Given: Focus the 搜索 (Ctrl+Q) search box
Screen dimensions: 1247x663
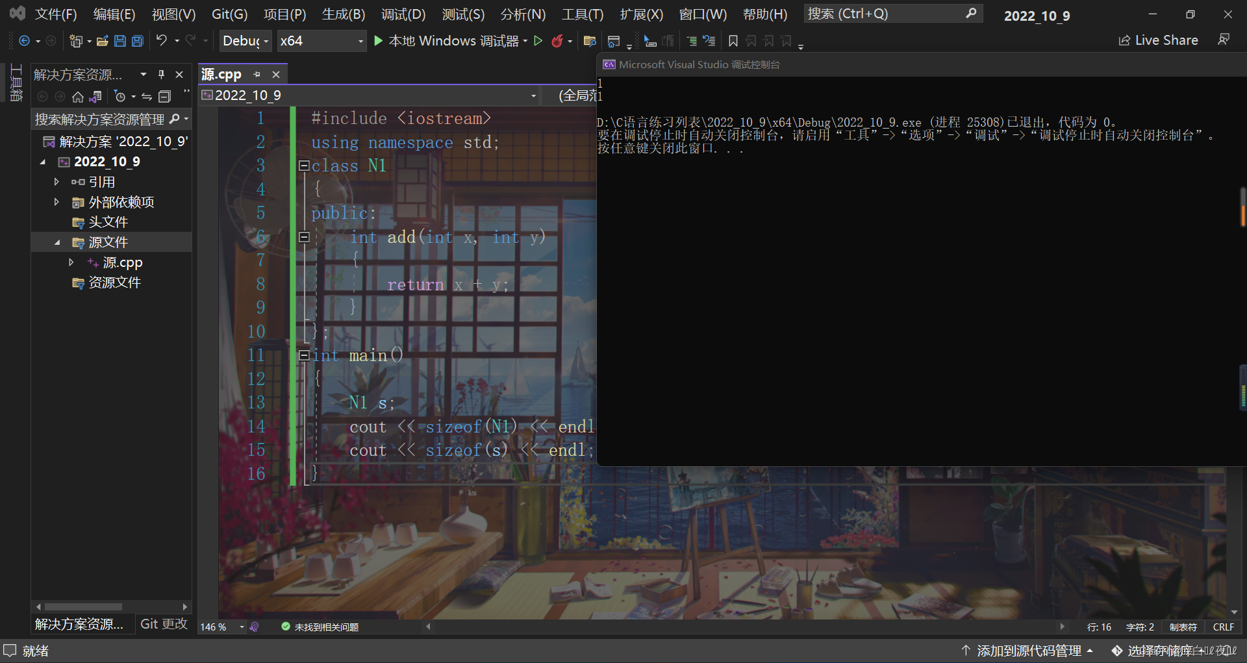Looking at the screenshot, I should (x=893, y=14).
